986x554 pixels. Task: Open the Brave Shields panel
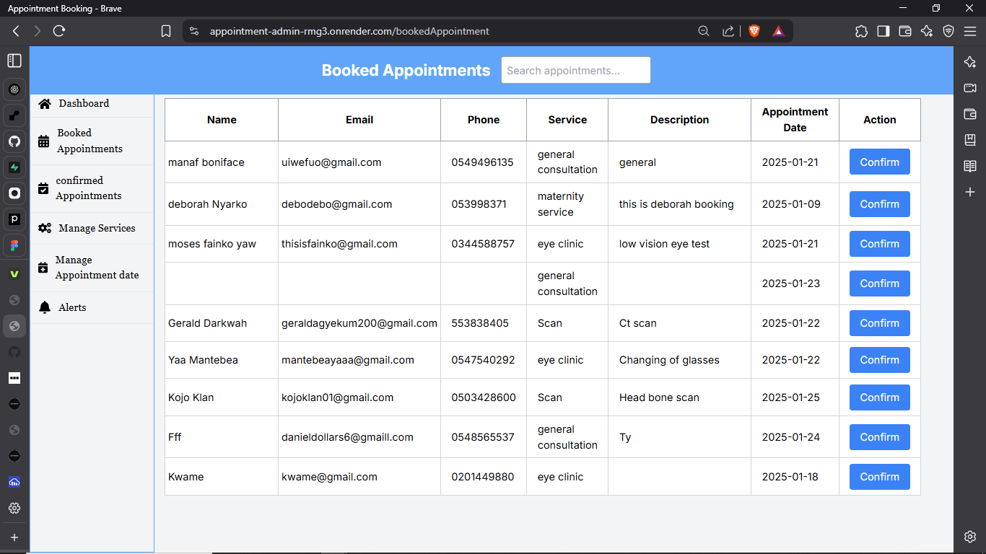754,31
